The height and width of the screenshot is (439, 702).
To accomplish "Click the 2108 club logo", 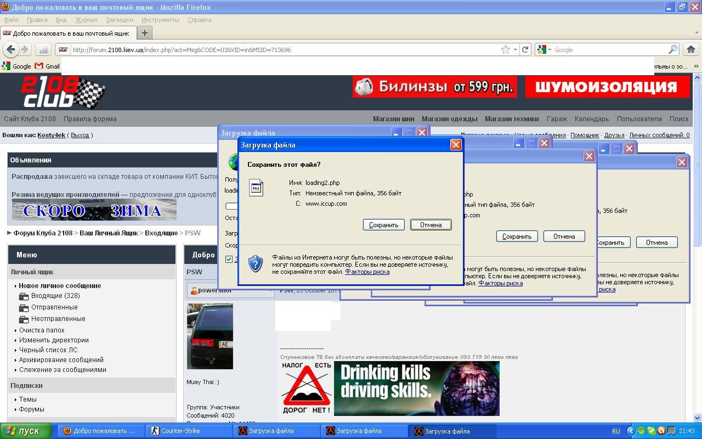I will click(63, 92).
